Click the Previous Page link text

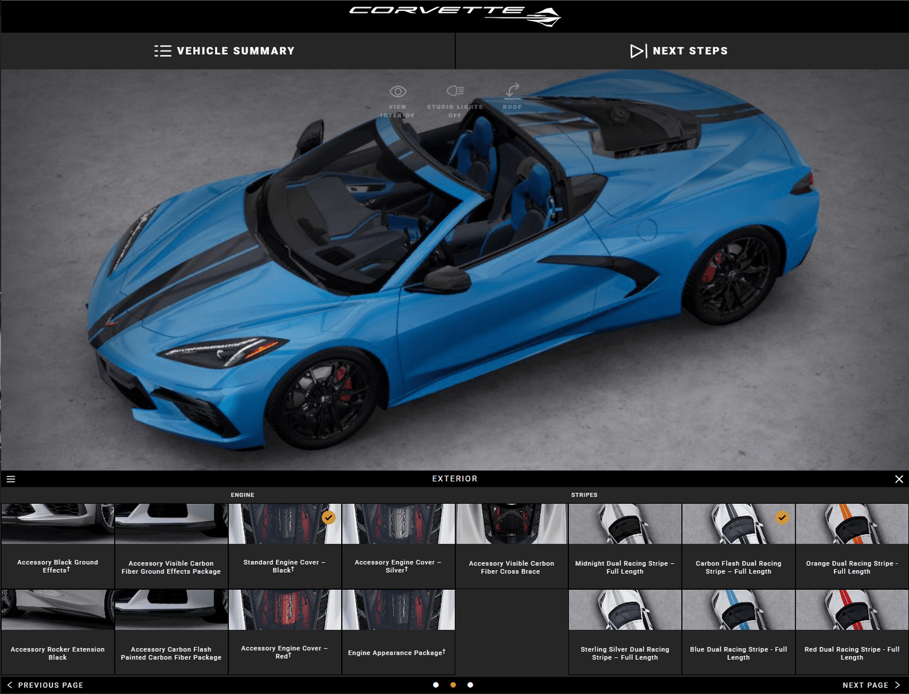(51, 685)
